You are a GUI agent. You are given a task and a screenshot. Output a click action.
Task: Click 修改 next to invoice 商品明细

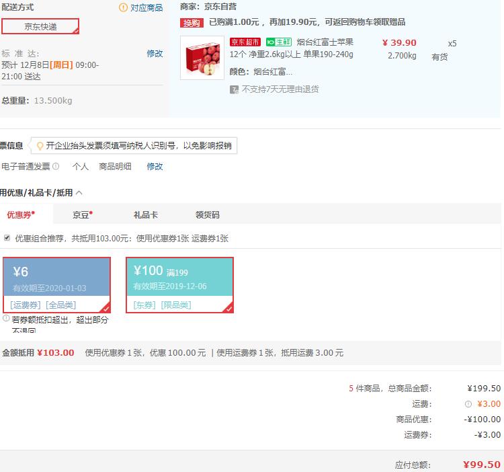click(155, 167)
